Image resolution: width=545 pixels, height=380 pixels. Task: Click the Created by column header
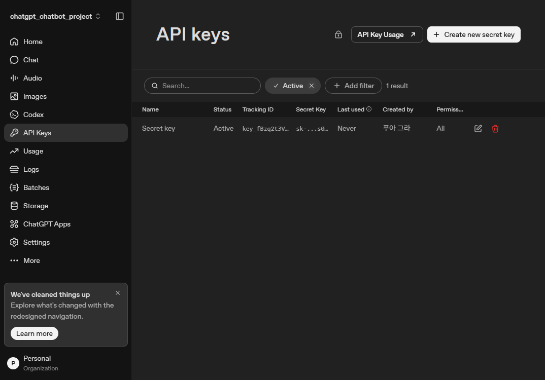coord(398,109)
